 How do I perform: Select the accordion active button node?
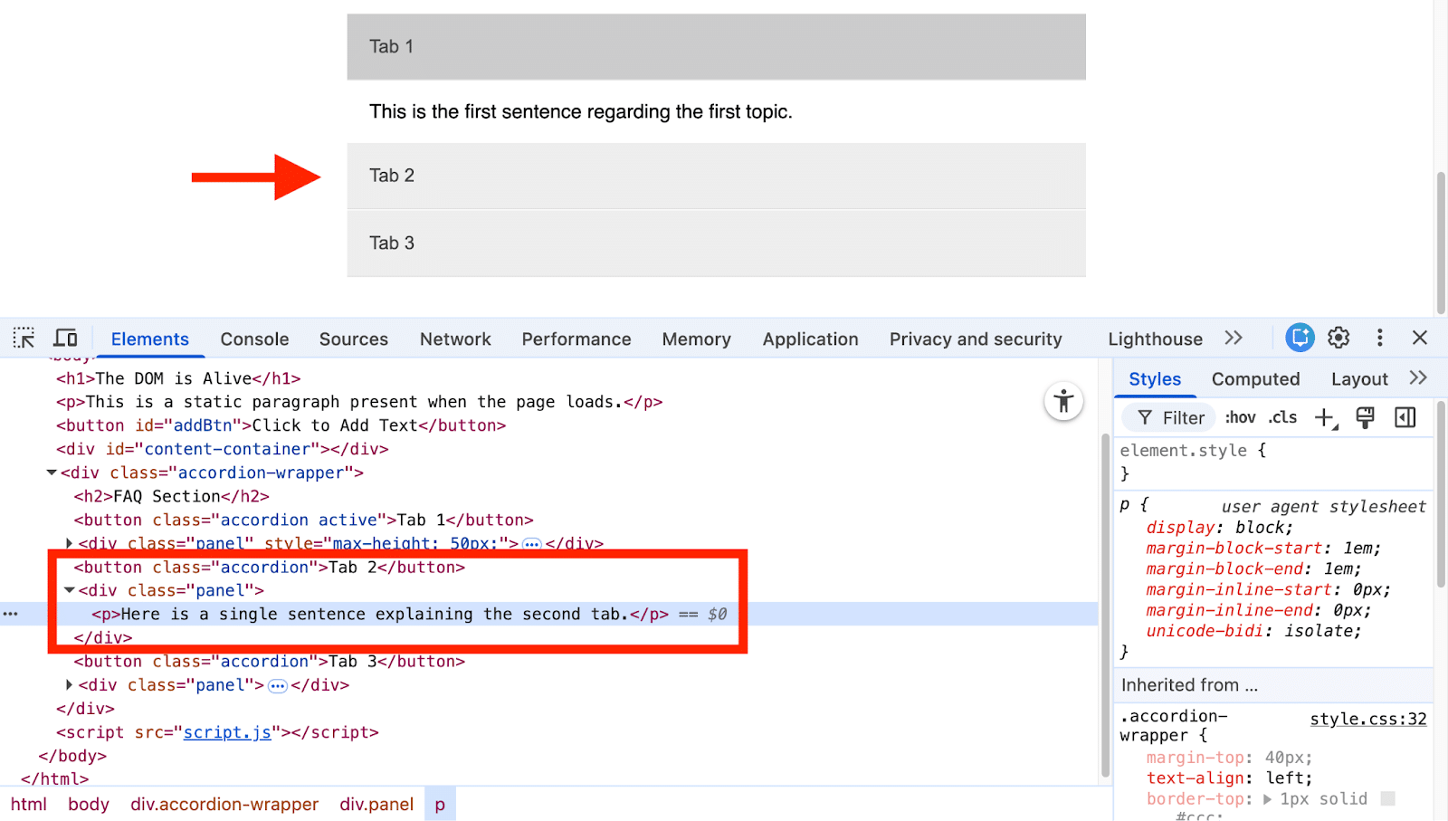pyautogui.click(x=304, y=520)
